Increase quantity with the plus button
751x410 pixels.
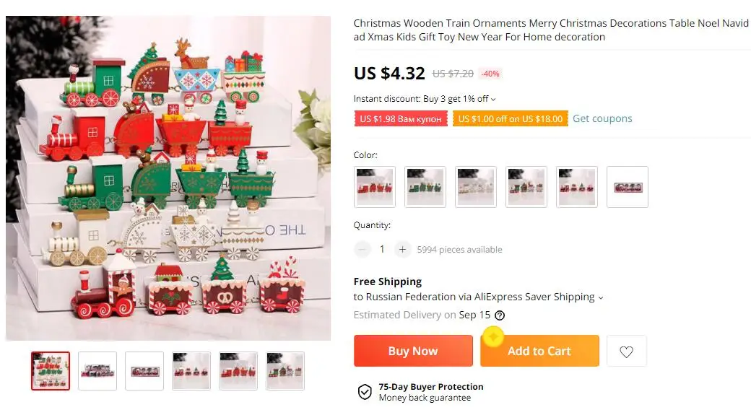tap(402, 249)
